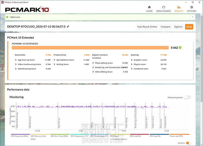Click the orange Close button
Viewport: 203px width, 146px height.
coord(189,27)
